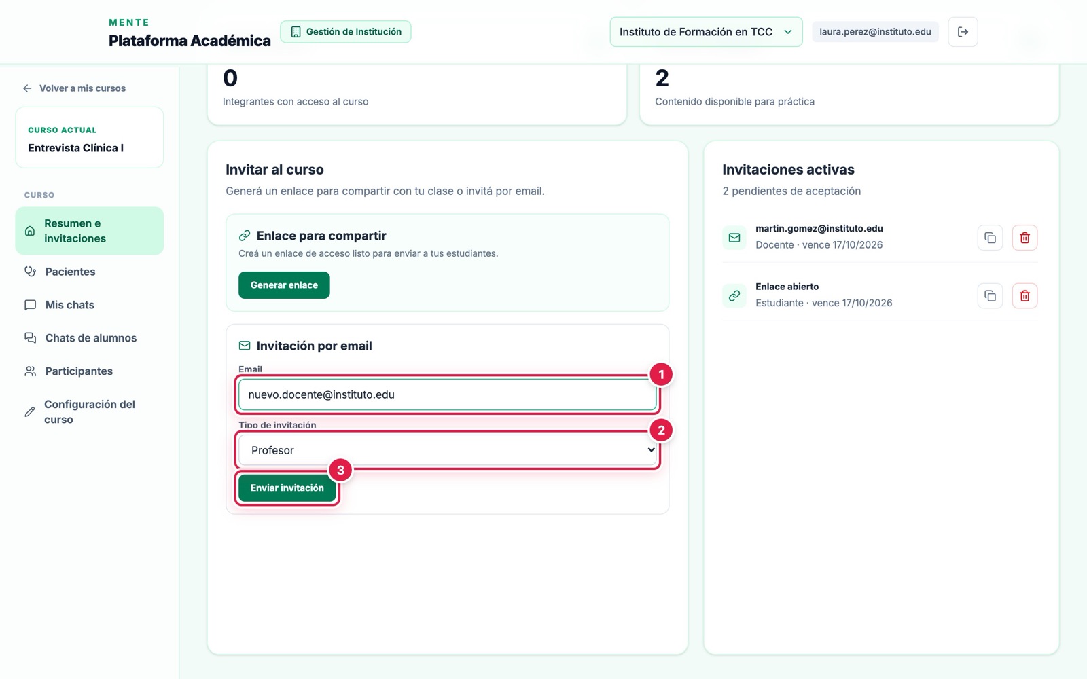Open the Instituto de Formación en TCC dropdown
Image resolution: width=1087 pixels, height=679 pixels.
[x=706, y=32]
